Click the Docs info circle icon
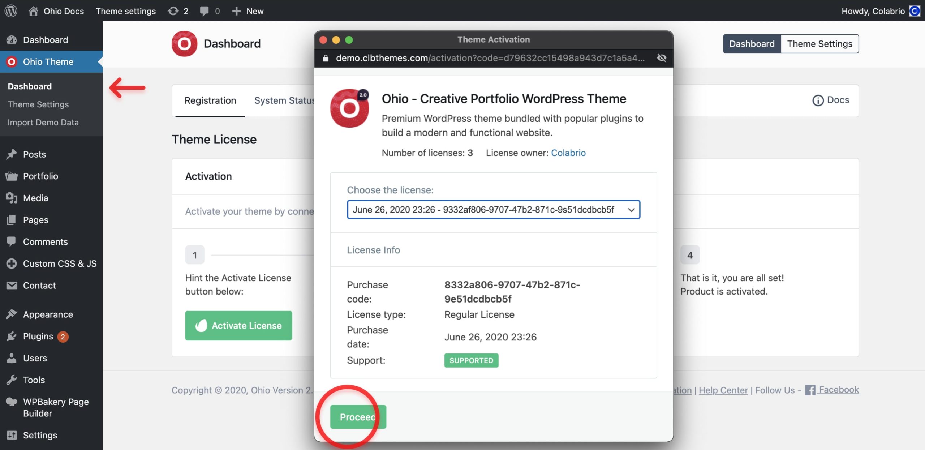 [x=818, y=100]
